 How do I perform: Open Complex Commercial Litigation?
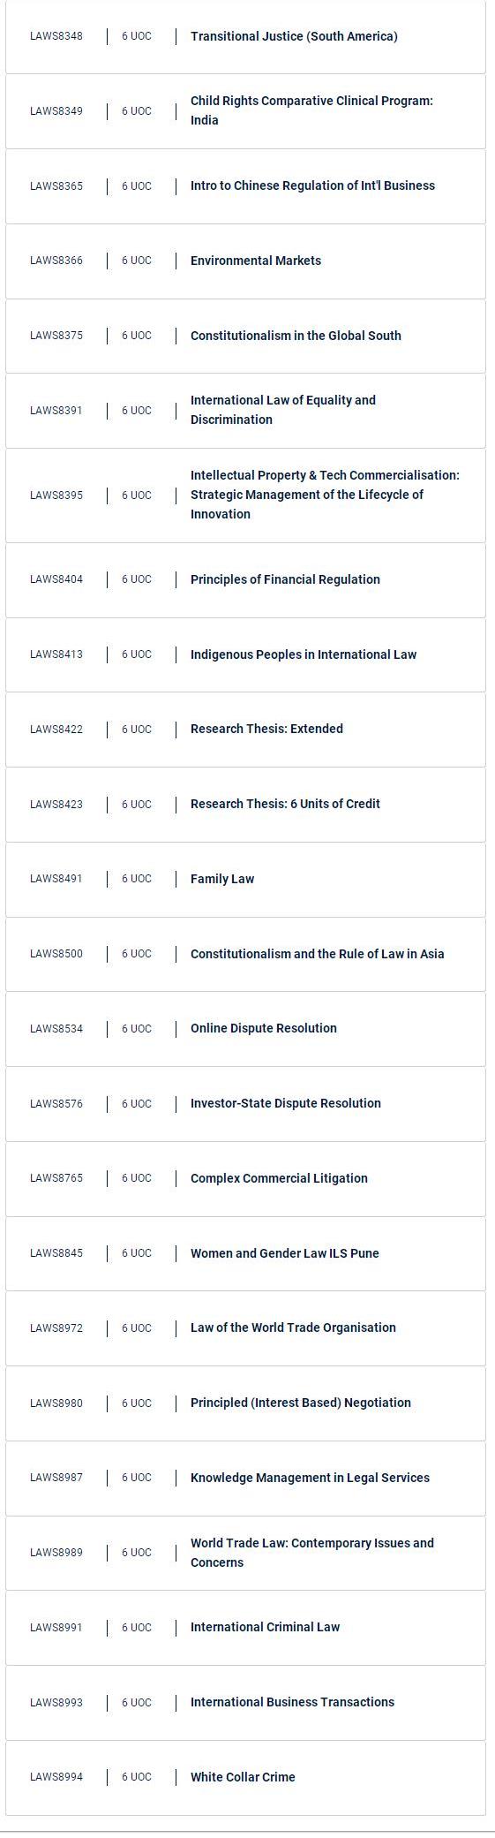click(x=245, y=1179)
